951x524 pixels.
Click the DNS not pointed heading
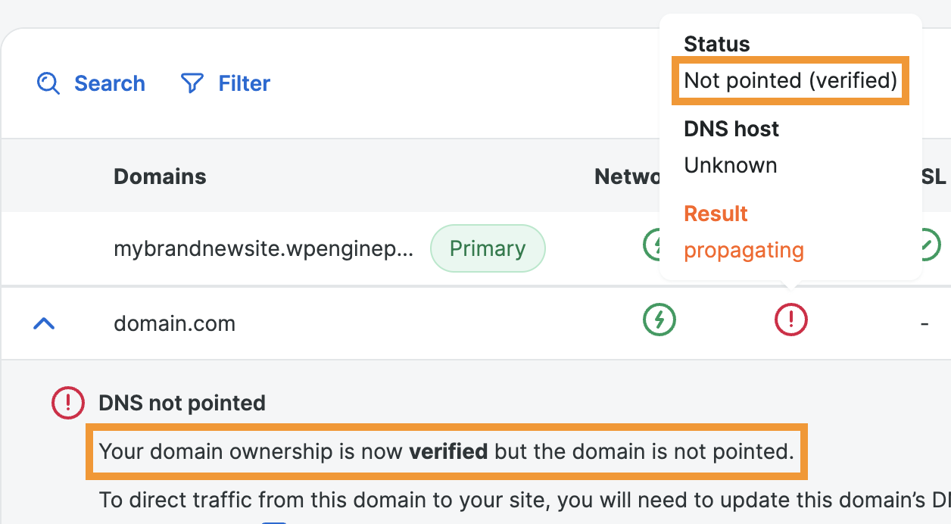182,403
